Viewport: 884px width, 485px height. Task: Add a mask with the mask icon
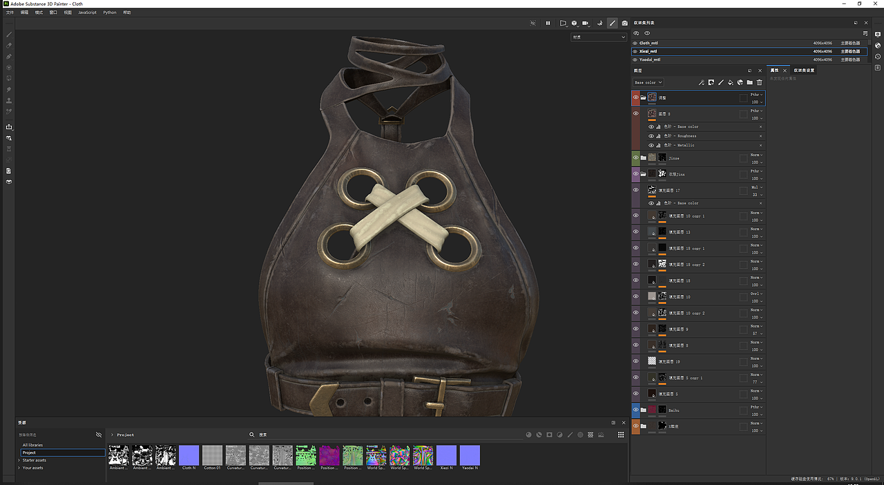click(711, 82)
